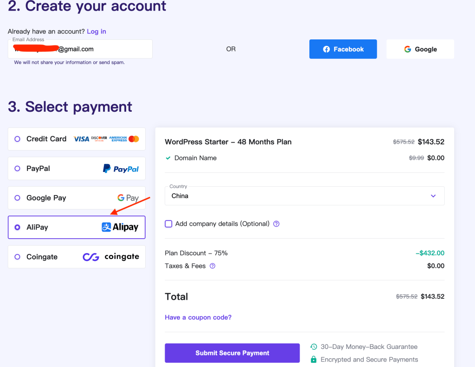The image size is (475, 367).
Task: Open the China country selector
Action: coord(304,196)
